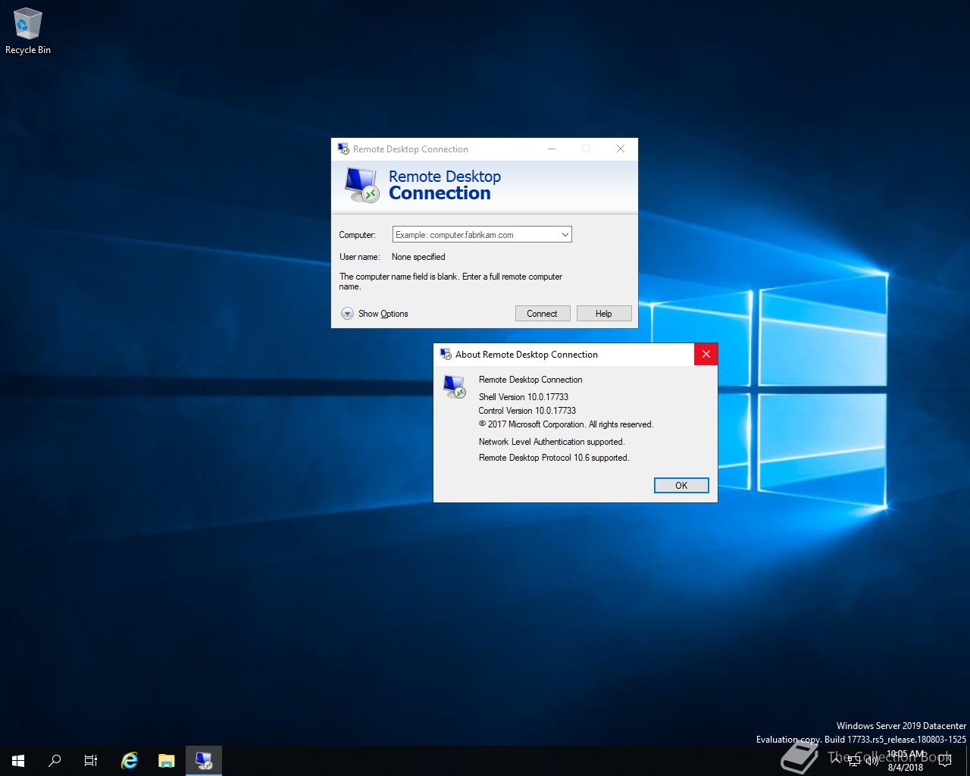Click the network icon in the system tray
This screenshot has width=970, height=776.
coord(853,761)
